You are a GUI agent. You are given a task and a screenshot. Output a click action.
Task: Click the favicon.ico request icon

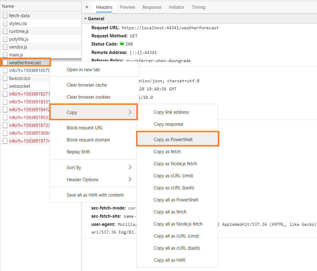click(5, 78)
